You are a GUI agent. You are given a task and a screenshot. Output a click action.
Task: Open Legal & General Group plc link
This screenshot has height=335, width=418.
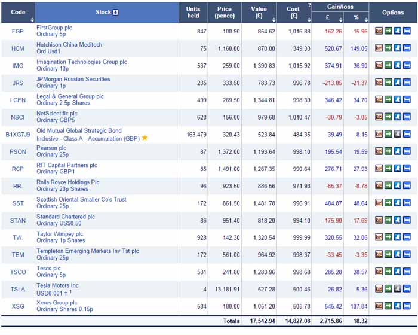tap(70, 96)
